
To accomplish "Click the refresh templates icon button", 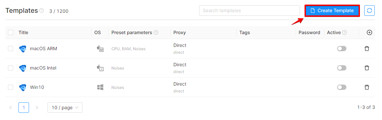I will pyautogui.click(x=369, y=10).
